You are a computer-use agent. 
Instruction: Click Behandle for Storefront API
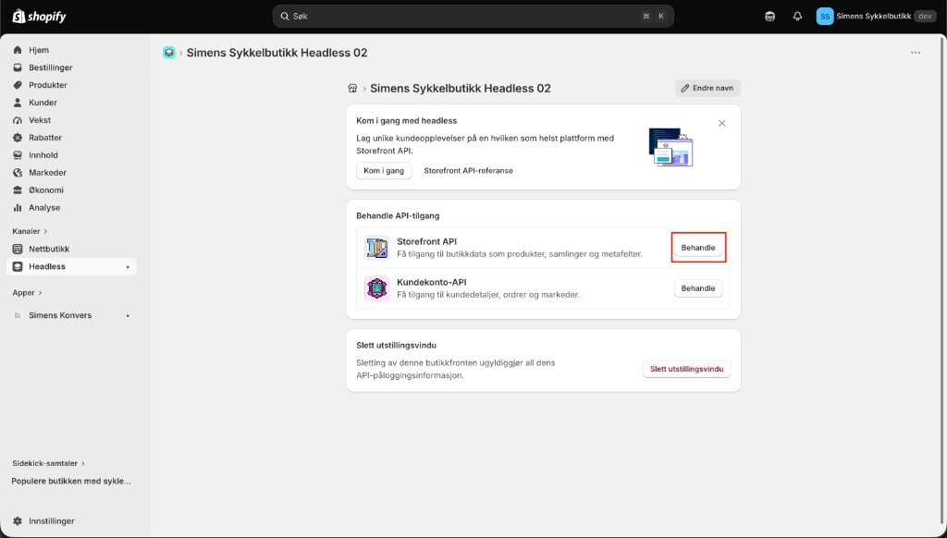pos(698,248)
